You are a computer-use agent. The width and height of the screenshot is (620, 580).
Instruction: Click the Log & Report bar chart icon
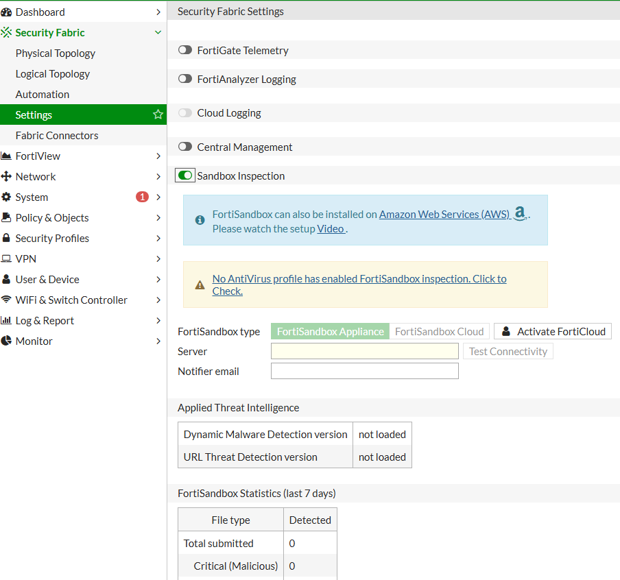(x=6, y=320)
